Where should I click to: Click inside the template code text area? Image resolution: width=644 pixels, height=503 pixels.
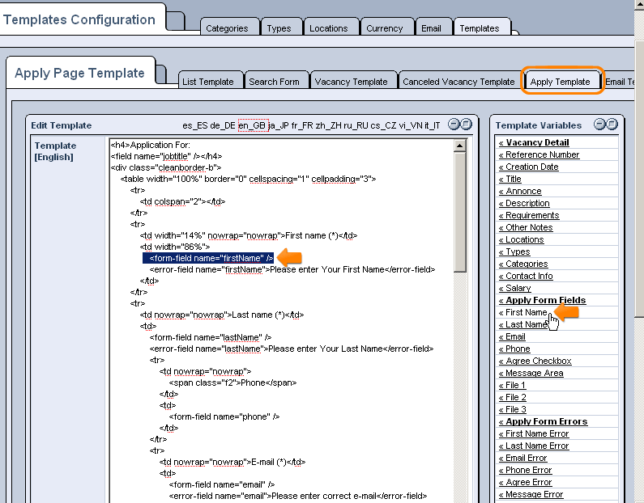(x=282, y=321)
